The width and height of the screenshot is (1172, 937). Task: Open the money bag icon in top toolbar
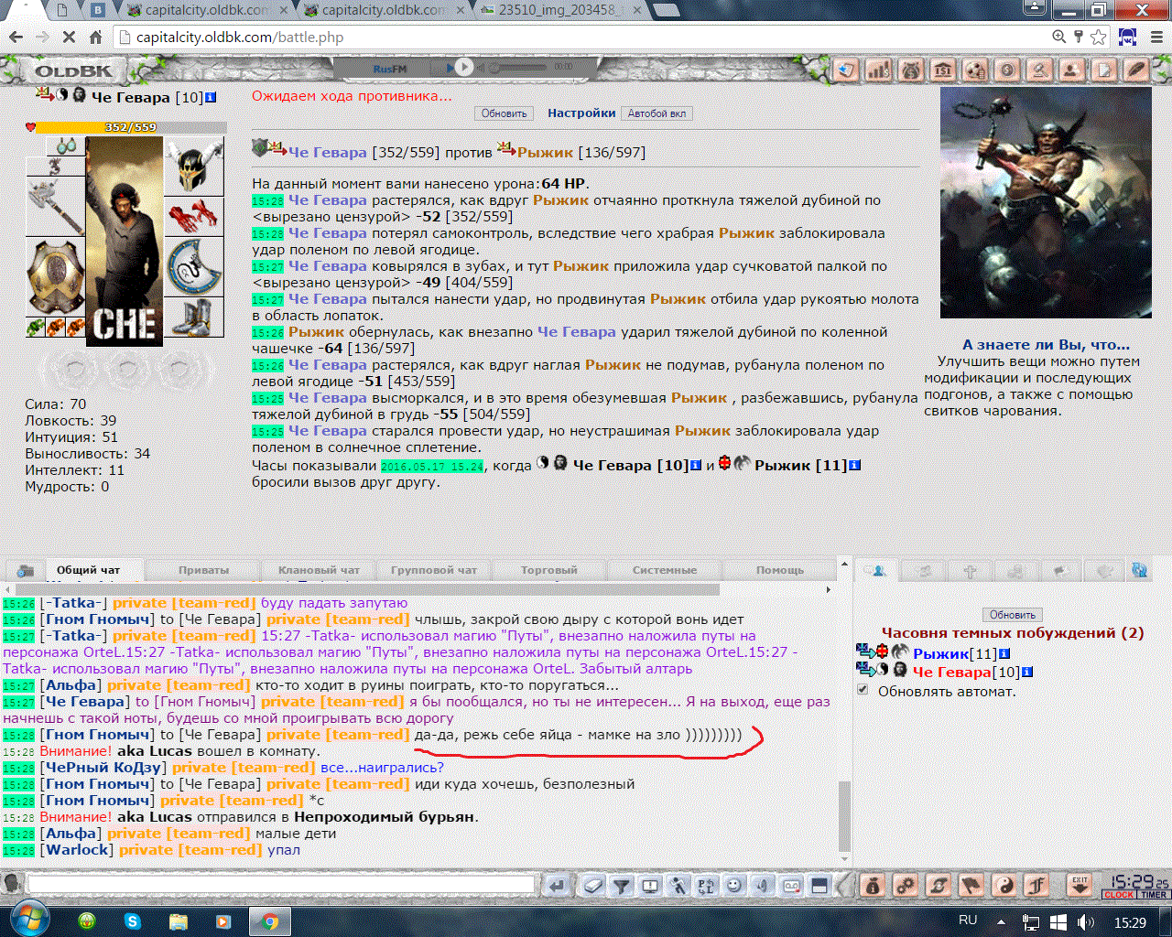point(911,70)
